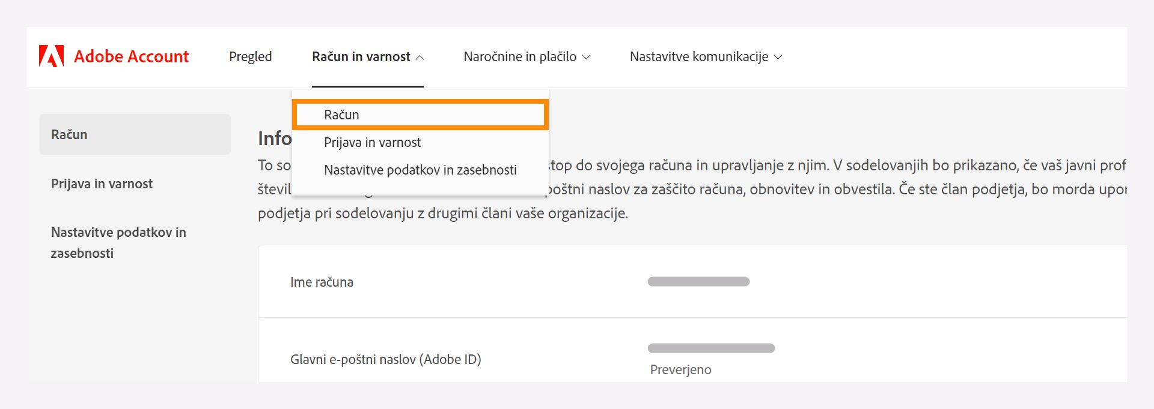Screen dimensions: 1154x409
Task: Open "Račun" in the left sidebar
Action: click(69, 134)
